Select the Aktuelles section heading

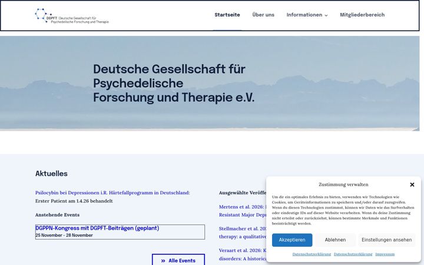[x=51, y=174]
